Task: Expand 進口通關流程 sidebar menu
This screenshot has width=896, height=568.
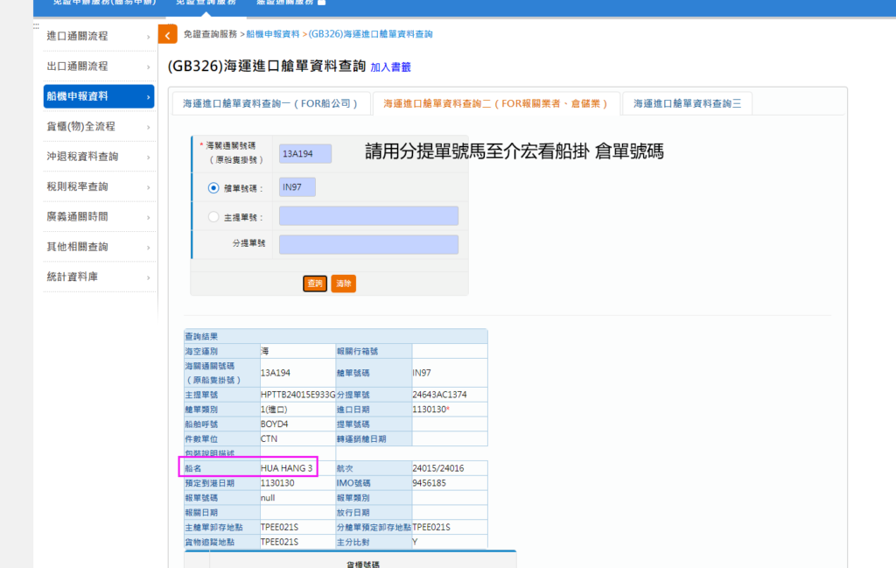Action: point(99,36)
